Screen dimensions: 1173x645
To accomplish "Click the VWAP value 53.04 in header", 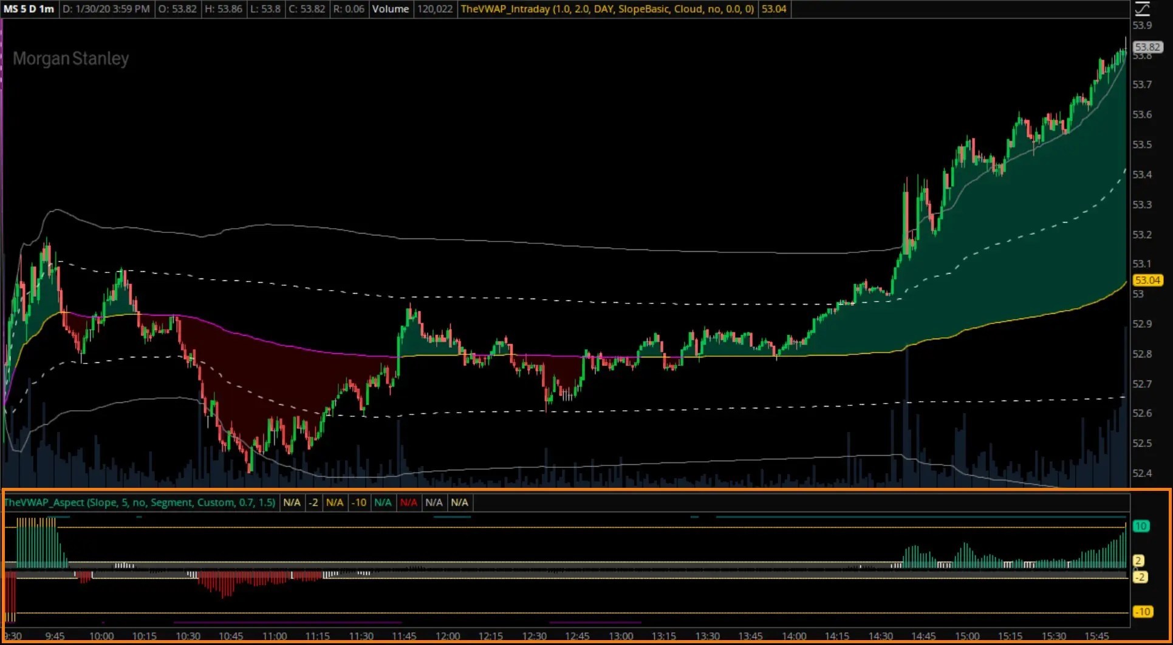I will pyautogui.click(x=774, y=9).
